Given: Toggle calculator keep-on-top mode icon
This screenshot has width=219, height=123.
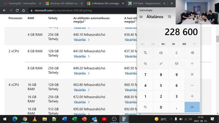Looking at the screenshot, I should 169,17.
